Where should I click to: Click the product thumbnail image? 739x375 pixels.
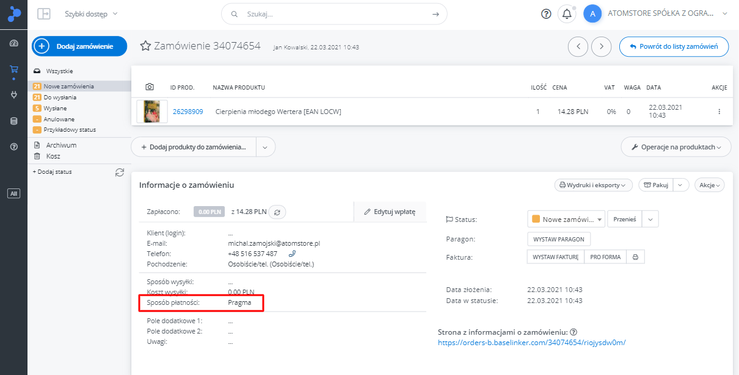click(152, 112)
